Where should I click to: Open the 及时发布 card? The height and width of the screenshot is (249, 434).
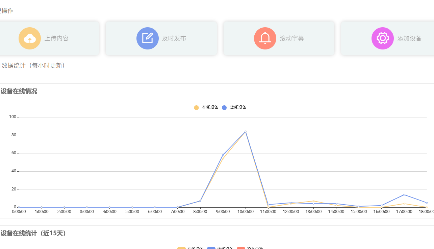[161, 38]
